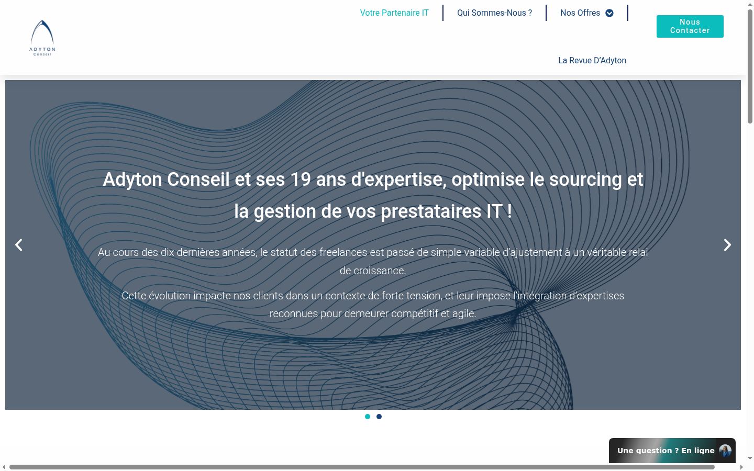
Task: Click paragraph starting 'Cette évolution impacte nos clients'
Action: [373, 305]
